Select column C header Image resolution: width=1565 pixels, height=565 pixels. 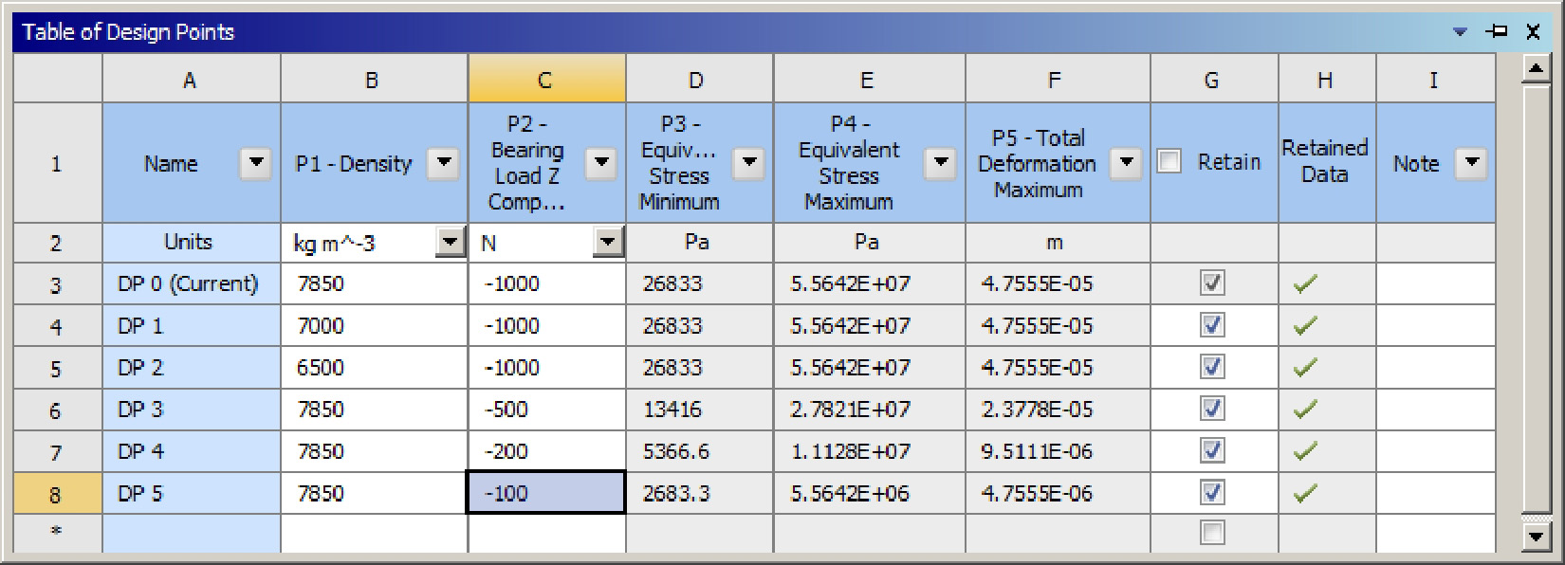click(x=546, y=80)
